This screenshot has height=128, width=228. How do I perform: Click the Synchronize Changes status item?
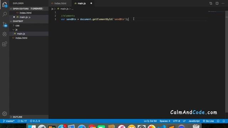coord(22,121)
